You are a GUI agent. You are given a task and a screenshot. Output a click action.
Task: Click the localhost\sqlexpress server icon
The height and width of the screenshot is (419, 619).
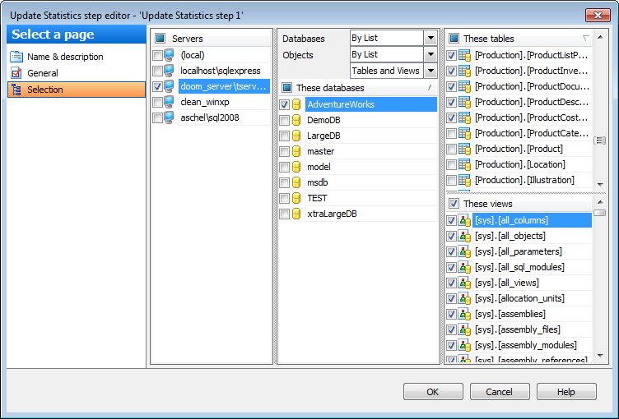169,71
